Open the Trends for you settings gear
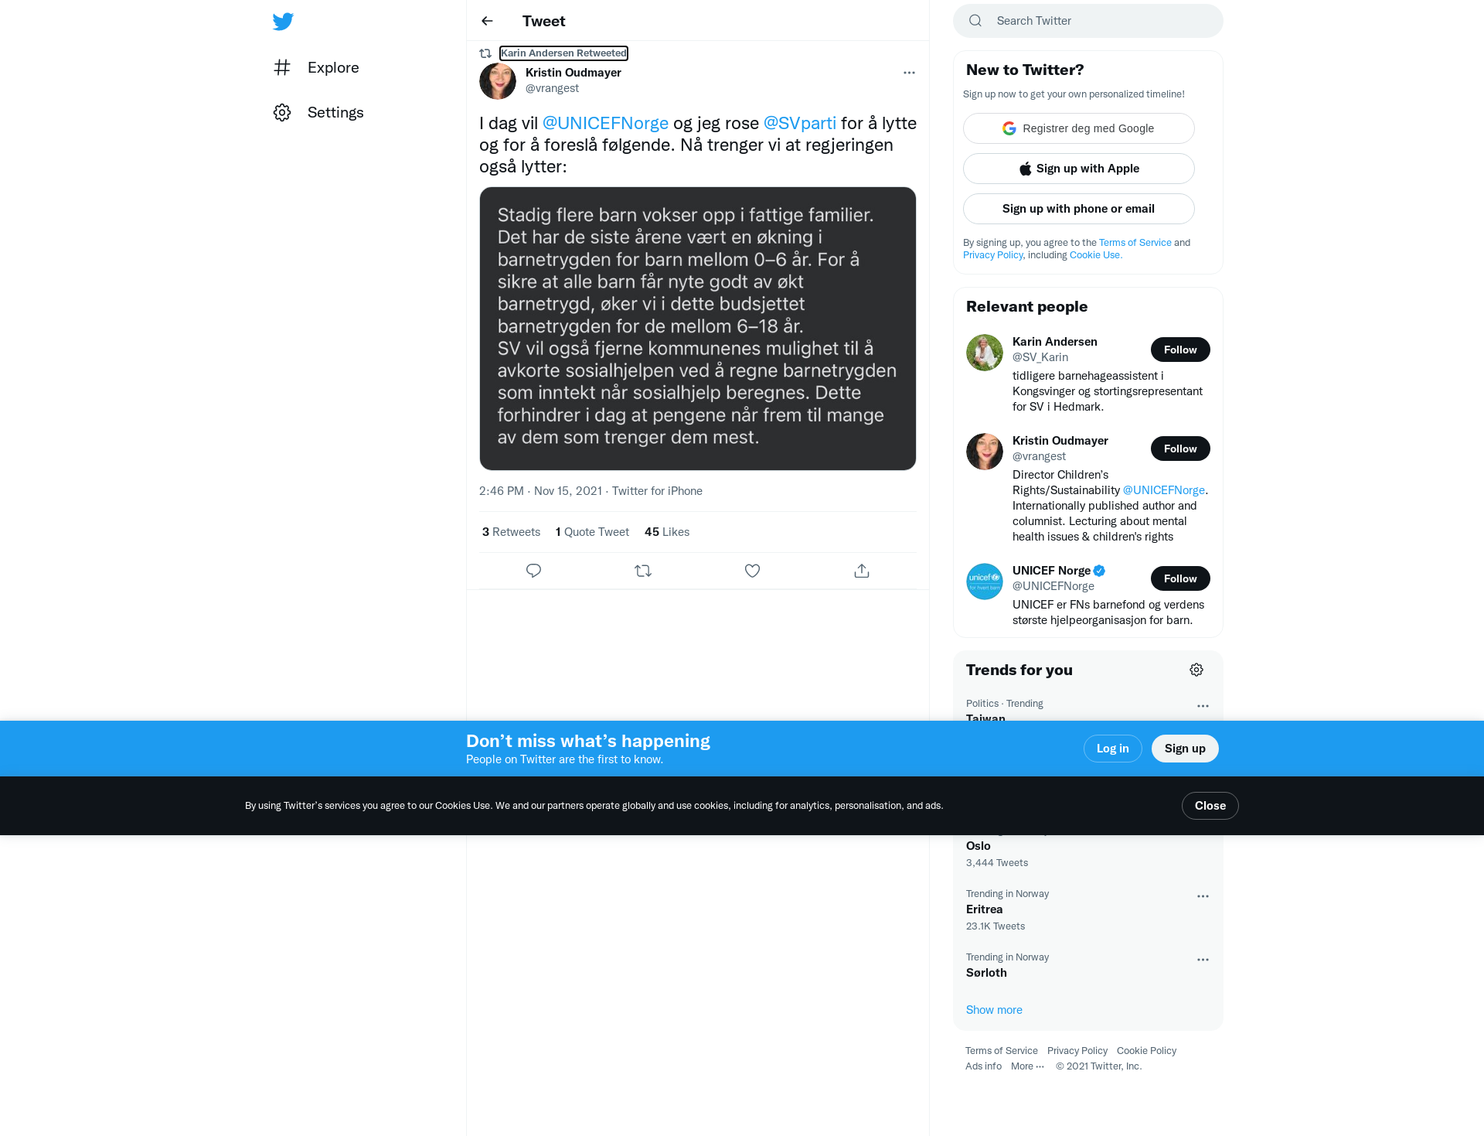This screenshot has height=1136, width=1484. coord(1196,670)
